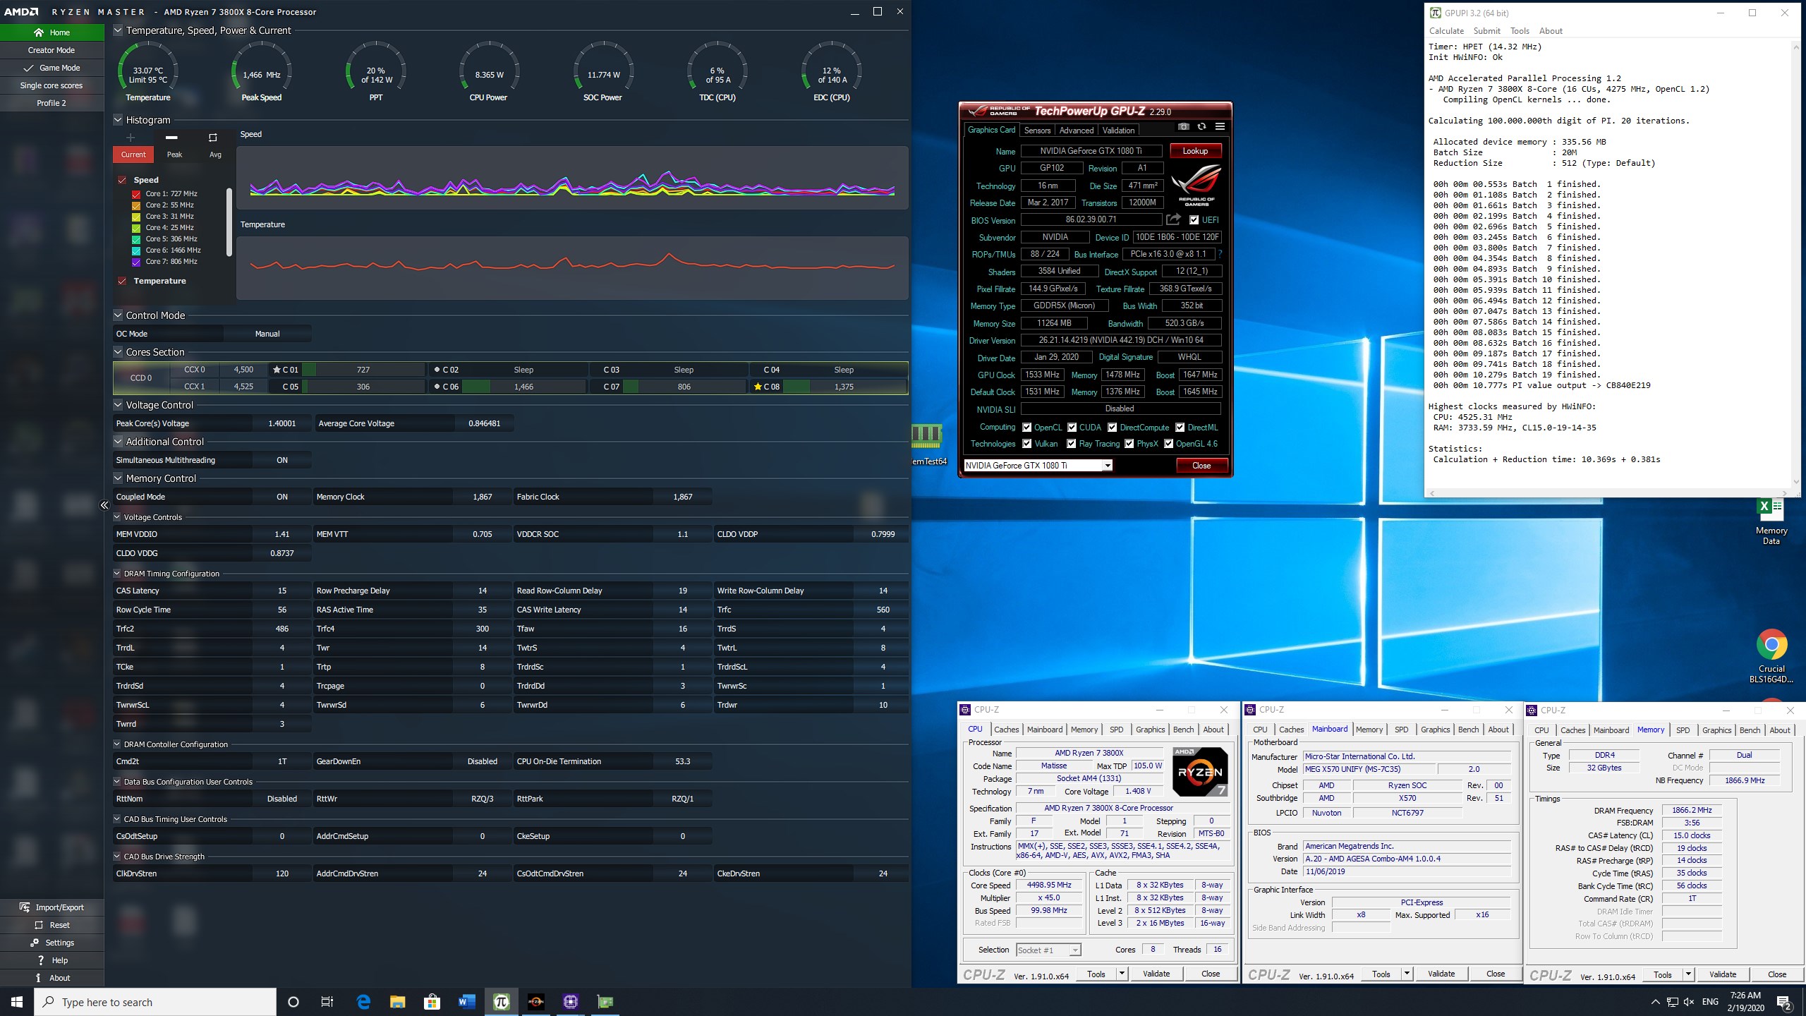1806x1016 pixels.
Task: Click the Lookup button in GPU-Z
Action: [1195, 151]
